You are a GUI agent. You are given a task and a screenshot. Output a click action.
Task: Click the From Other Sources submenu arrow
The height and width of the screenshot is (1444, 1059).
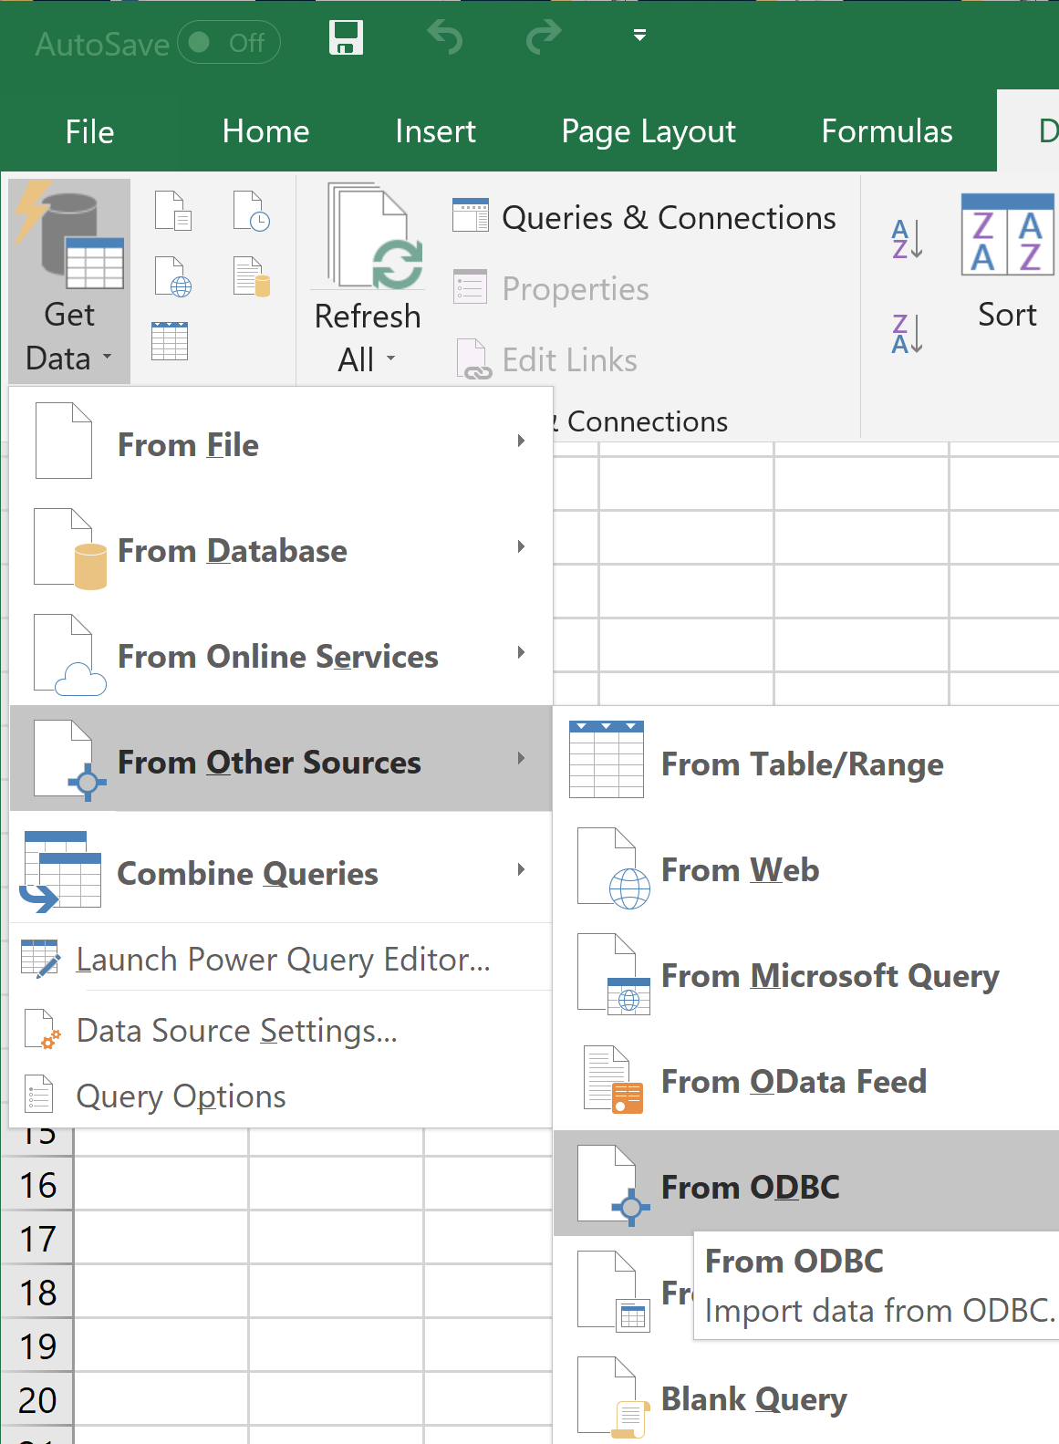521,759
